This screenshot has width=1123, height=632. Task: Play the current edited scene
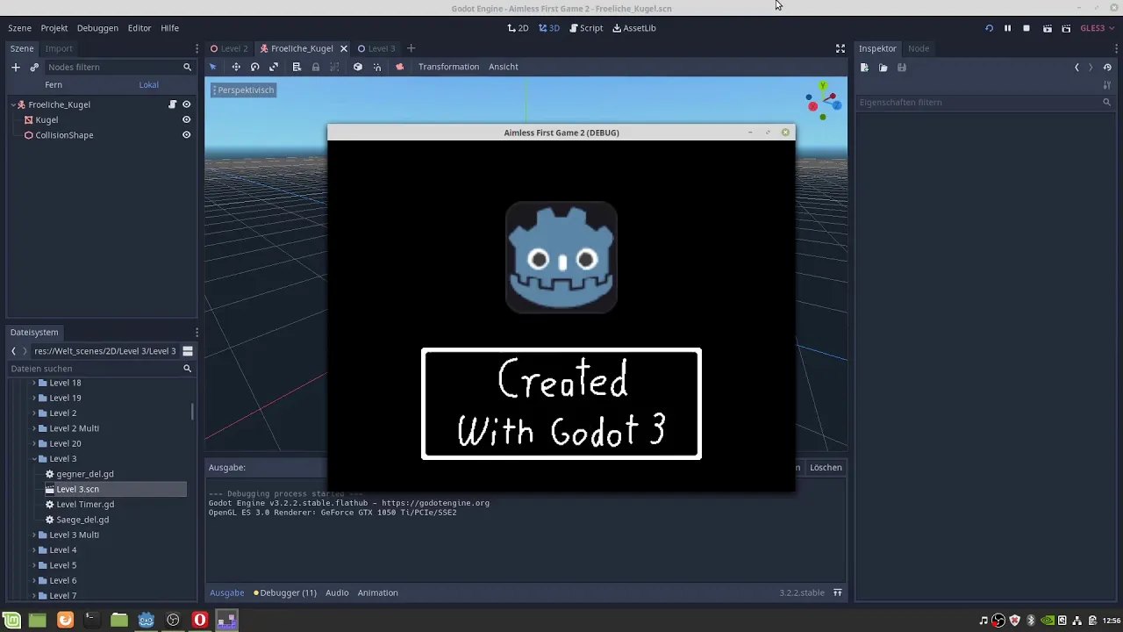coord(1047,28)
